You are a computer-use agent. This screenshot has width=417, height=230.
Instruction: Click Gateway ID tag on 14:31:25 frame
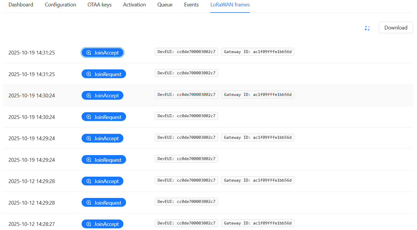257,52
